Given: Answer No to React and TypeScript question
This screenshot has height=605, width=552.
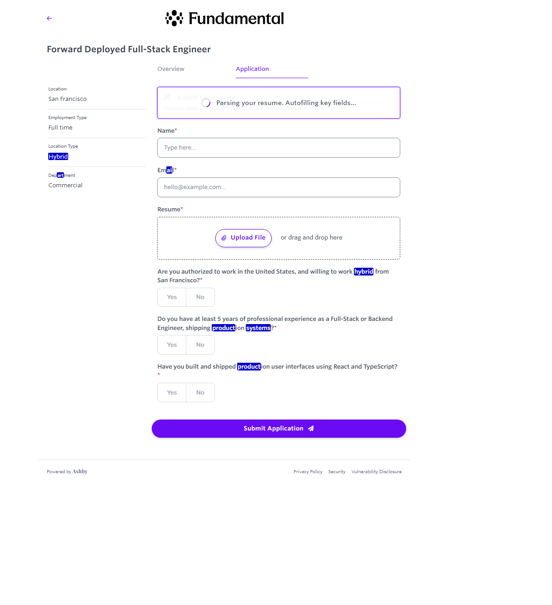Looking at the screenshot, I should pyautogui.click(x=200, y=393).
